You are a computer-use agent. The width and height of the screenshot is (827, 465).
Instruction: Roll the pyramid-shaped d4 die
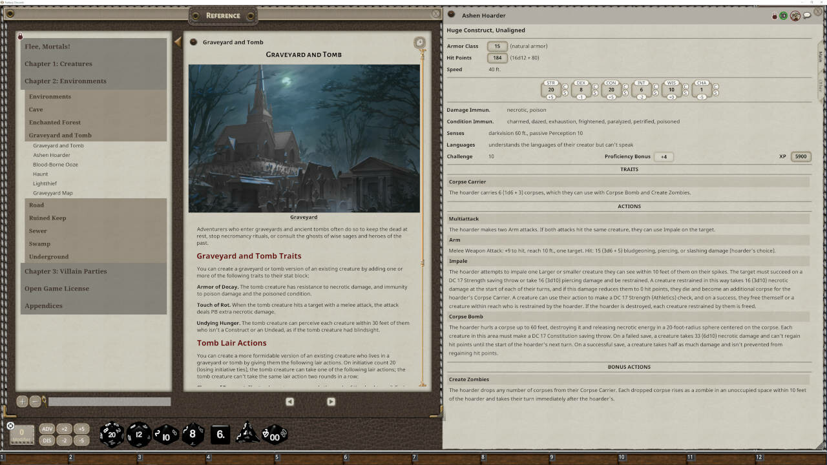point(247,435)
